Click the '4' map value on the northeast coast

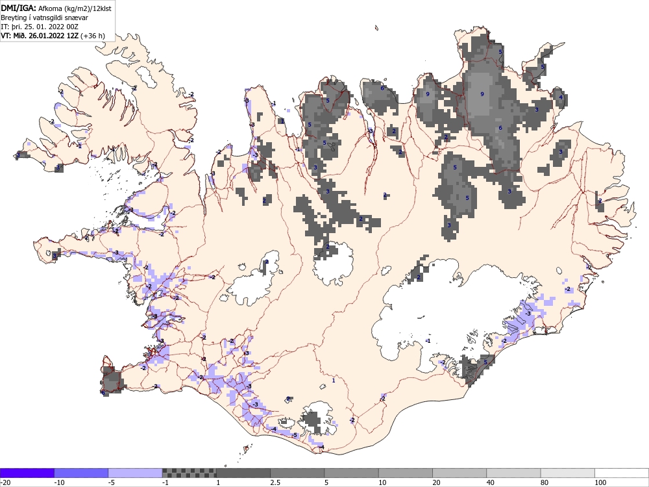(561, 98)
